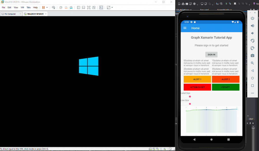Image resolution: width=259 pixels, height=151 pixels.
Task: Open the View menu in VMware Workstation
Action: 16,7
